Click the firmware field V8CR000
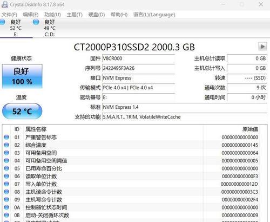 [138, 58]
